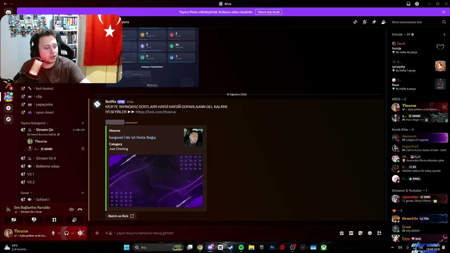Screen dimensions: 450x253
Task: Deafen with the headphones icon
Action: (x=66, y=233)
